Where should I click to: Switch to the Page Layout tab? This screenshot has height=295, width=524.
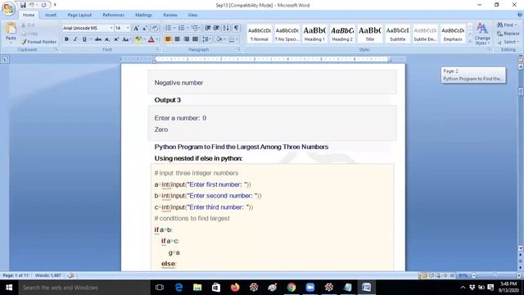pos(79,15)
